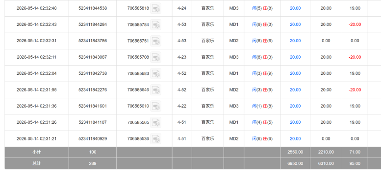Screen dimensions: 381x179
Task: Click round ID 706585784
Action: 138,24
